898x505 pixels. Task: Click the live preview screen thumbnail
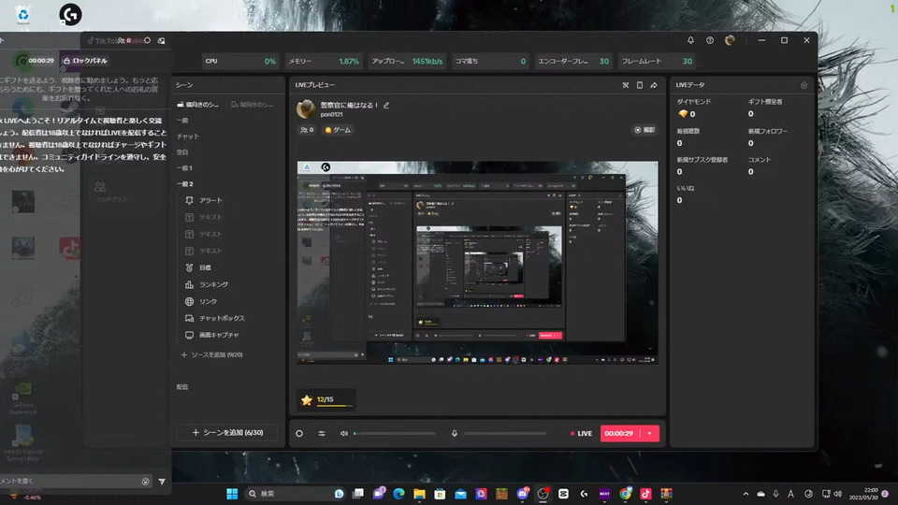pos(477,262)
